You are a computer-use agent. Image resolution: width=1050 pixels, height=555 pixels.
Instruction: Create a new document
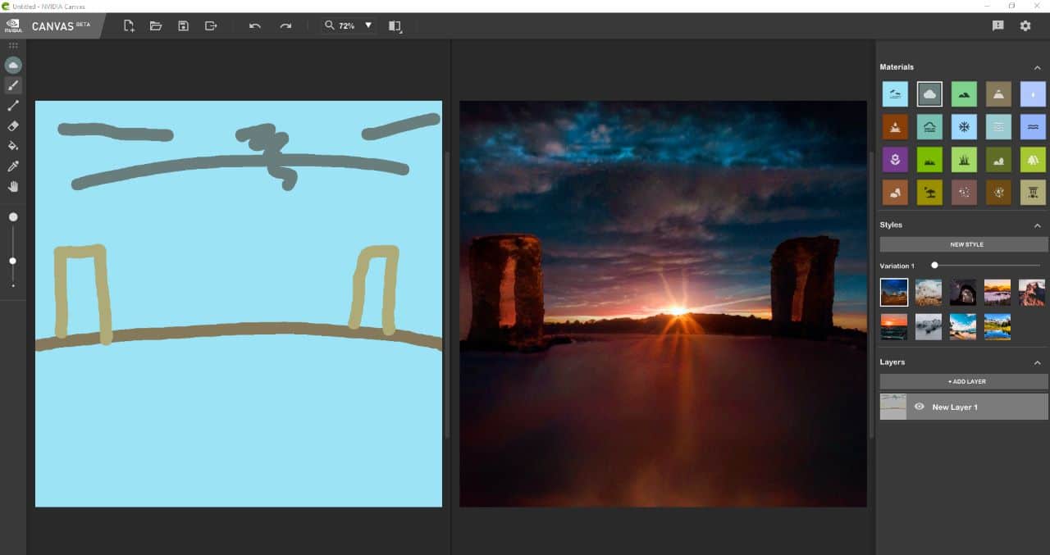129,25
